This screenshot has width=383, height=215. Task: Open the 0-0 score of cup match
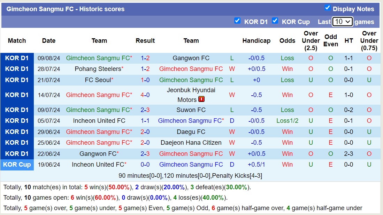(145, 165)
